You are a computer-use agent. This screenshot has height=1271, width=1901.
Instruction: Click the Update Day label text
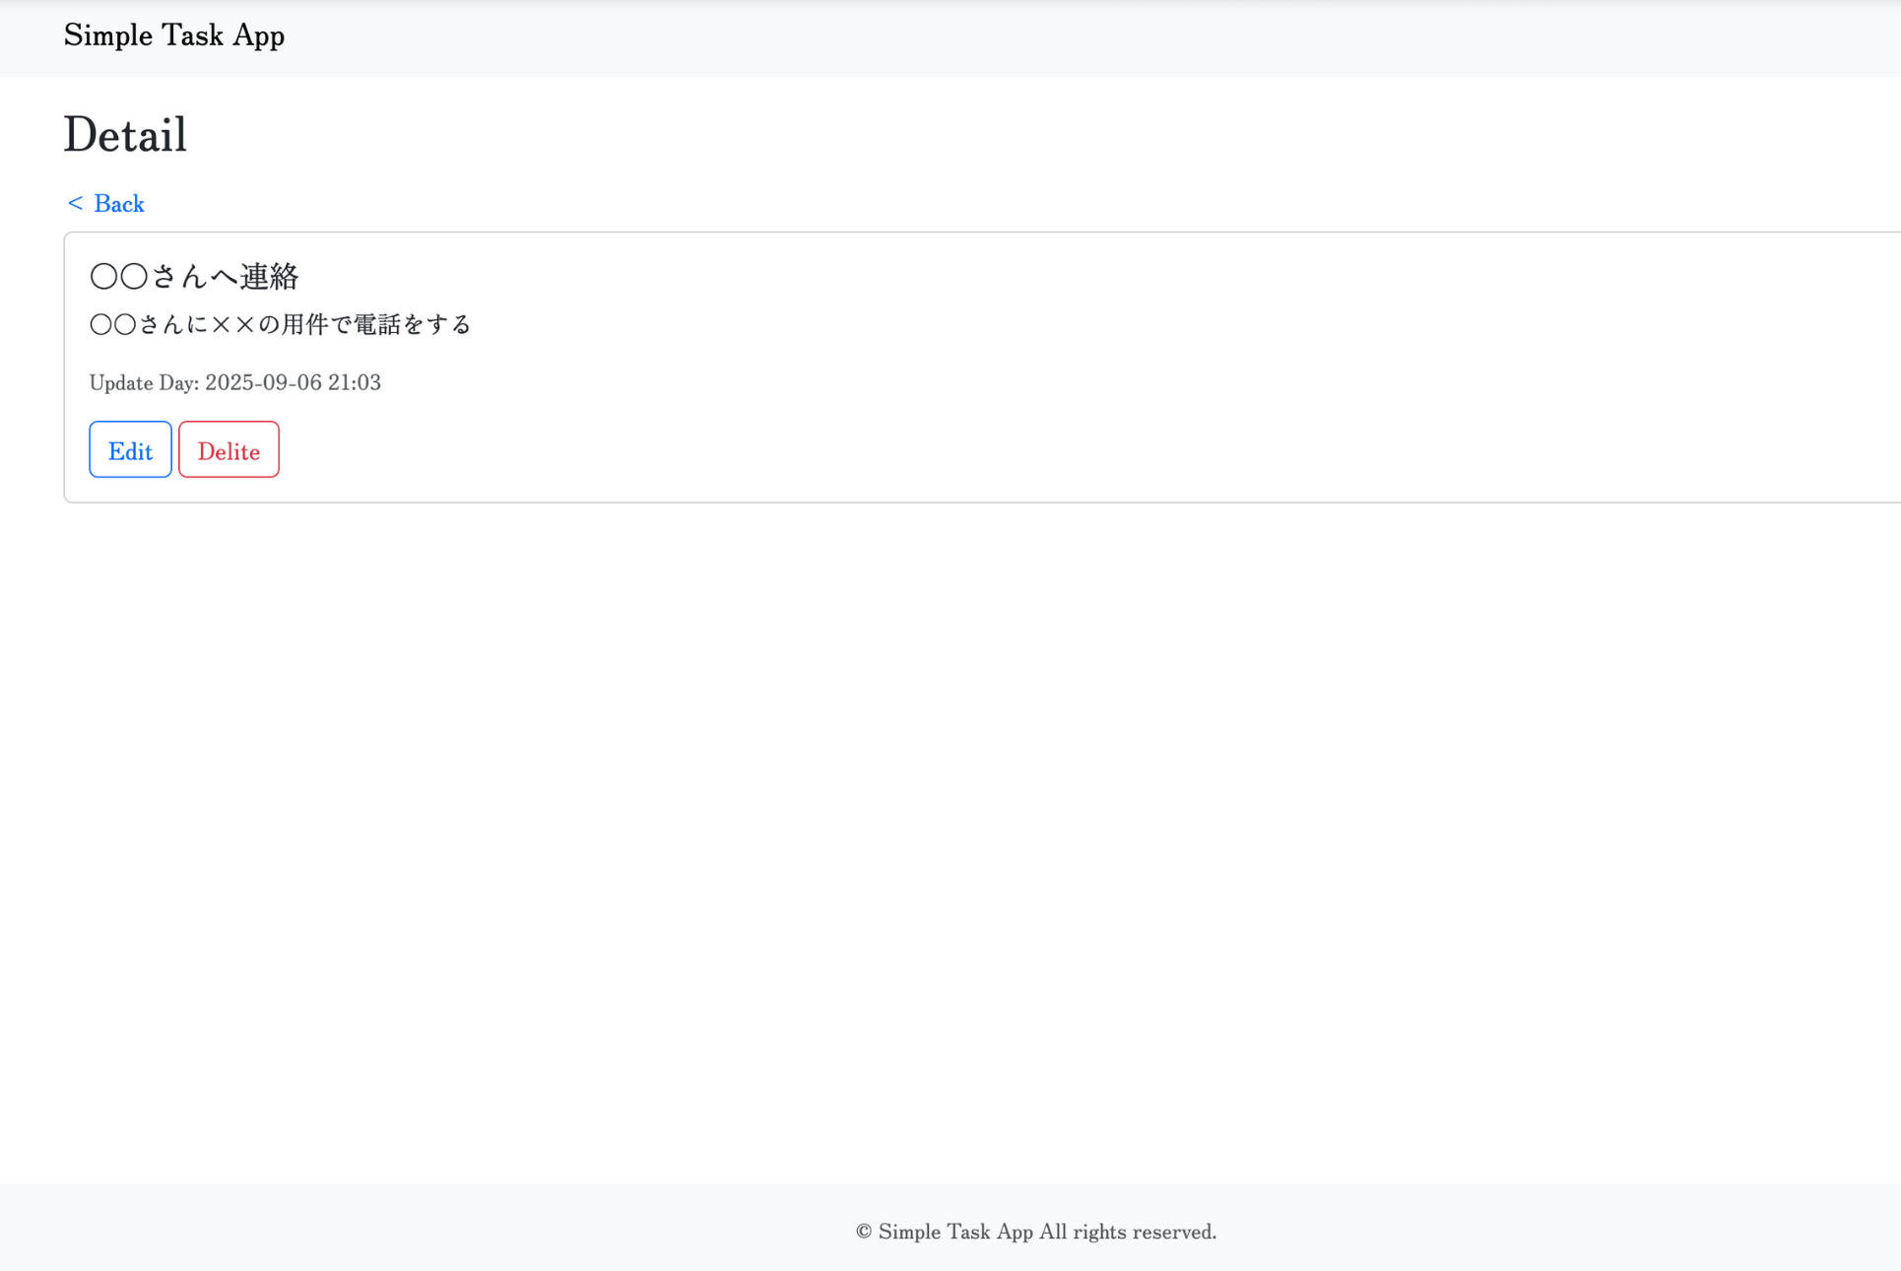pyautogui.click(x=144, y=382)
